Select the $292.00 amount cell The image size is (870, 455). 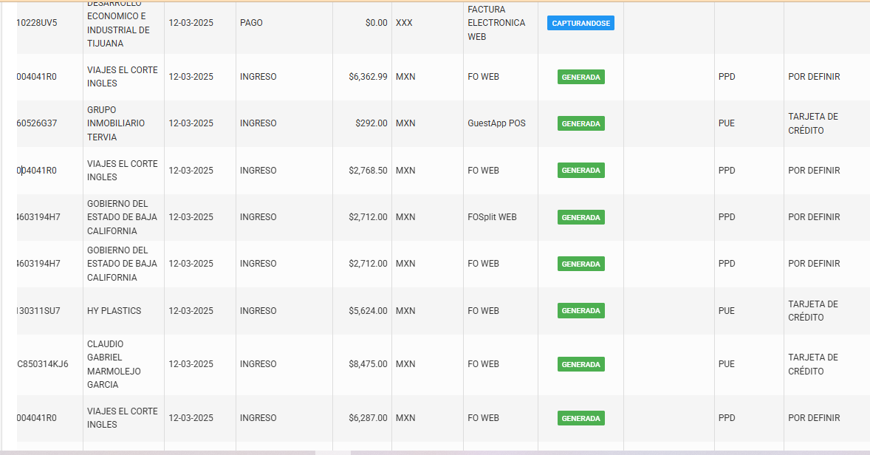[371, 123]
